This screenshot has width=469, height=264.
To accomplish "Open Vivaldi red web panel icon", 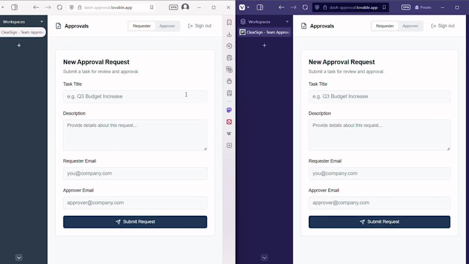I will [229, 122].
